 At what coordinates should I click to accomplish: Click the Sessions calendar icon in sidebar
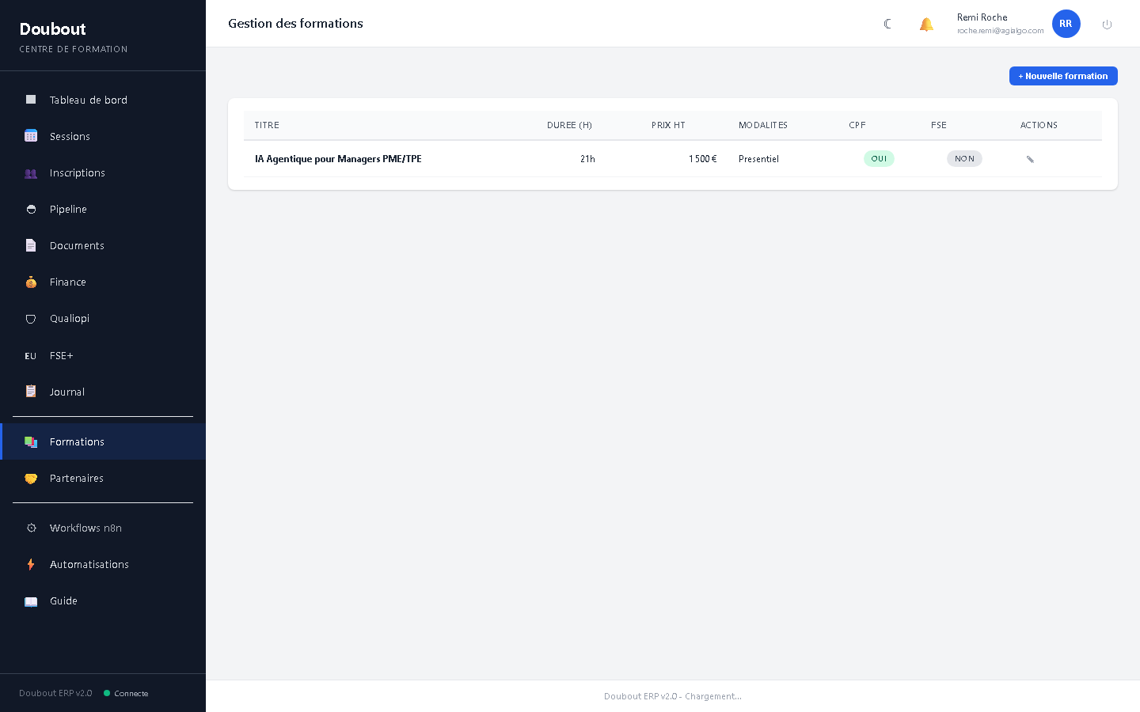tap(31, 136)
